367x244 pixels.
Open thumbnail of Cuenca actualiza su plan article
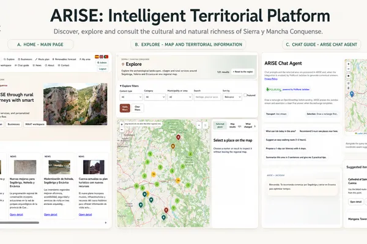(x=94, y=167)
